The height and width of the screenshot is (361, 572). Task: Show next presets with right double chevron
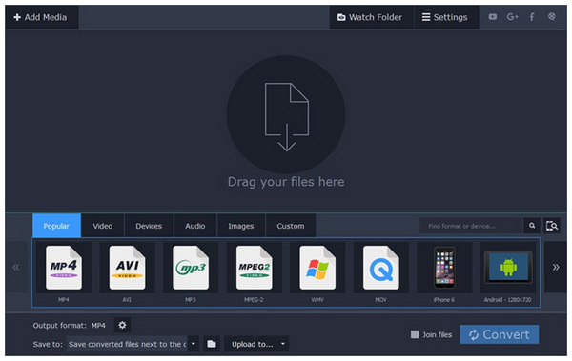pyautogui.click(x=556, y=268)
